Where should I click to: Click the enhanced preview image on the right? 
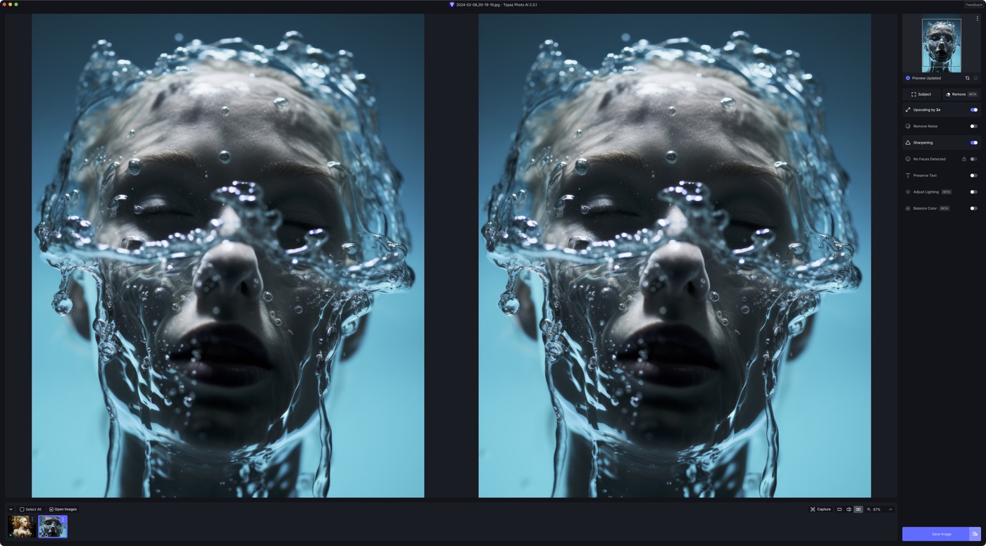click(x=675, y=255)
